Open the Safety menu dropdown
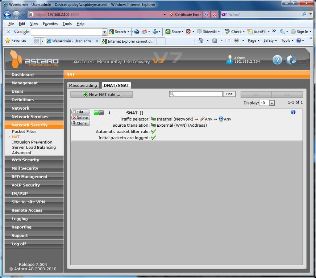Screen dimensions: 316x278 270,41
